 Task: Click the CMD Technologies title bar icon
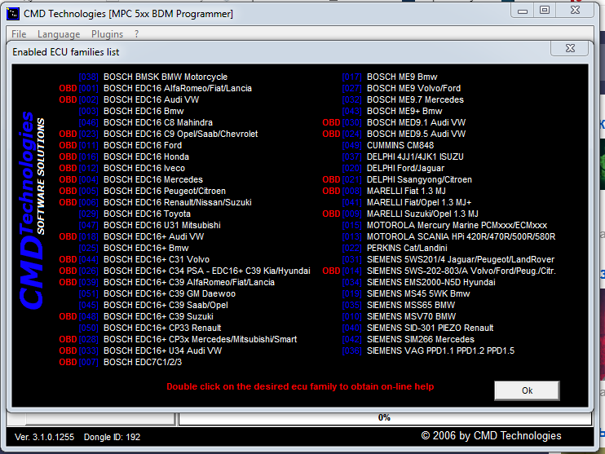[x=13, y=14]
